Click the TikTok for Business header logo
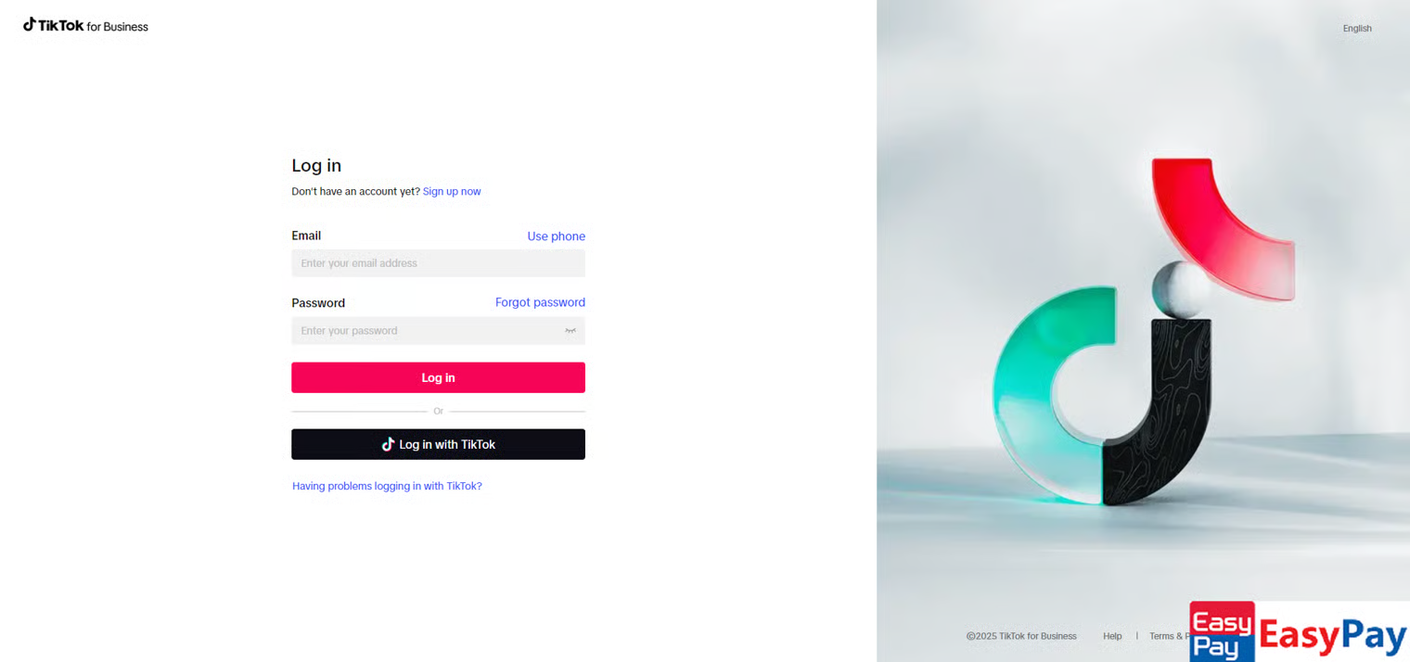Image resolution: width=1410 pixels, height=662 pixels. [85, 25]
